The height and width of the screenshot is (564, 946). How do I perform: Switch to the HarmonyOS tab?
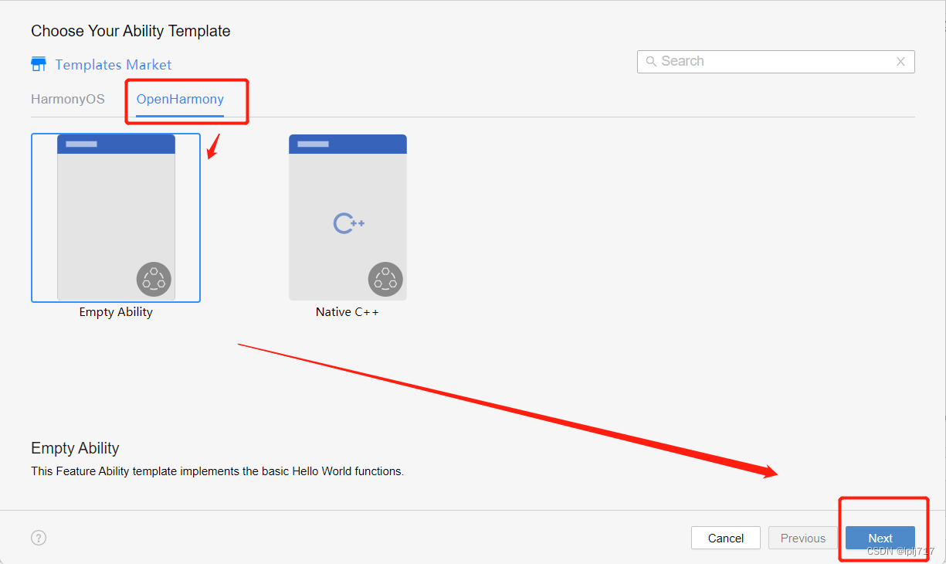68,99
